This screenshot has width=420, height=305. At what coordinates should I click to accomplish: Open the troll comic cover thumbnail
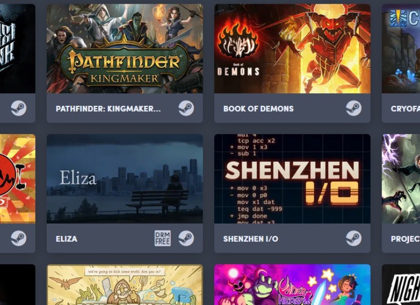click(125, 285)
